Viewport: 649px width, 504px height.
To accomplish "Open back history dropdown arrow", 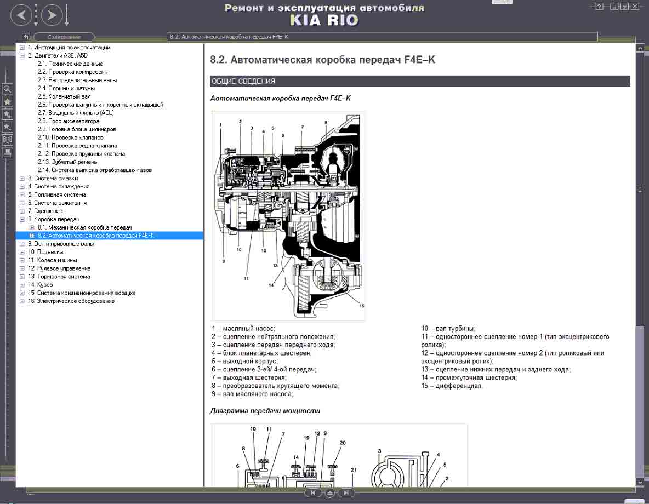I will click(x=36, y=15).
